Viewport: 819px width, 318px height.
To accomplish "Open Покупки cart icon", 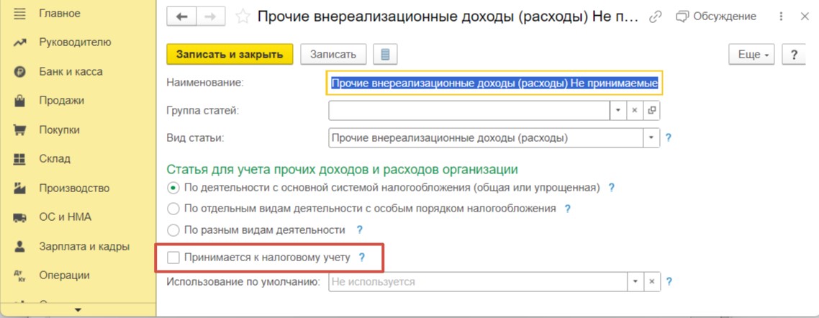I will [19, 130].
